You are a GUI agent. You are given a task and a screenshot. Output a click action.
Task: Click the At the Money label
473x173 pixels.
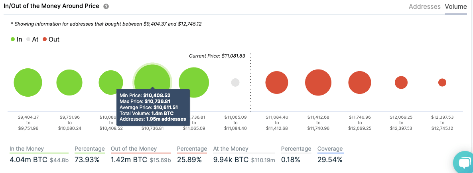[231, 149]
